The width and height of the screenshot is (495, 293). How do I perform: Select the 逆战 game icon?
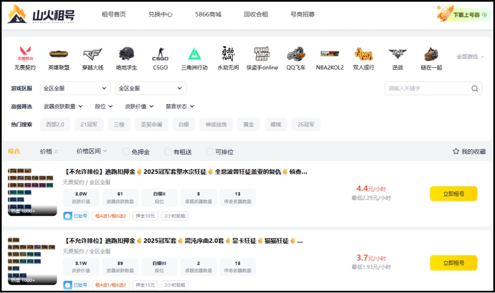pyautogui.click(x=398, y=54)
